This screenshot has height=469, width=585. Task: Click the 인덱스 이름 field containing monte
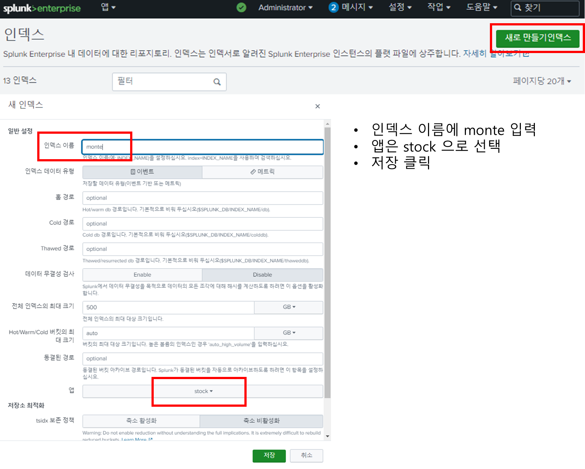(x=202, y=147)
